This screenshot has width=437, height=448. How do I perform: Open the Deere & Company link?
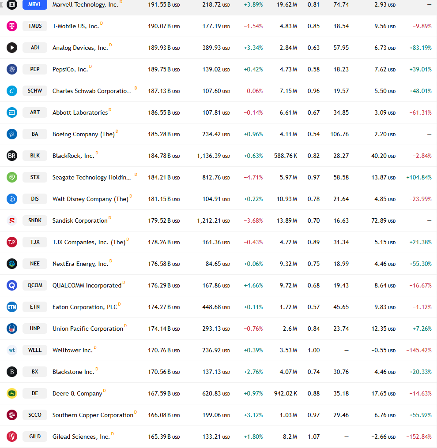point(77,393)
